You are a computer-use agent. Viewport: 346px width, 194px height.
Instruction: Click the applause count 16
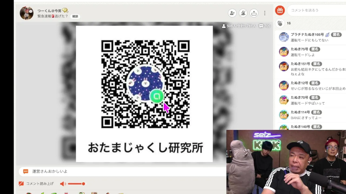[x=289, y=23]
